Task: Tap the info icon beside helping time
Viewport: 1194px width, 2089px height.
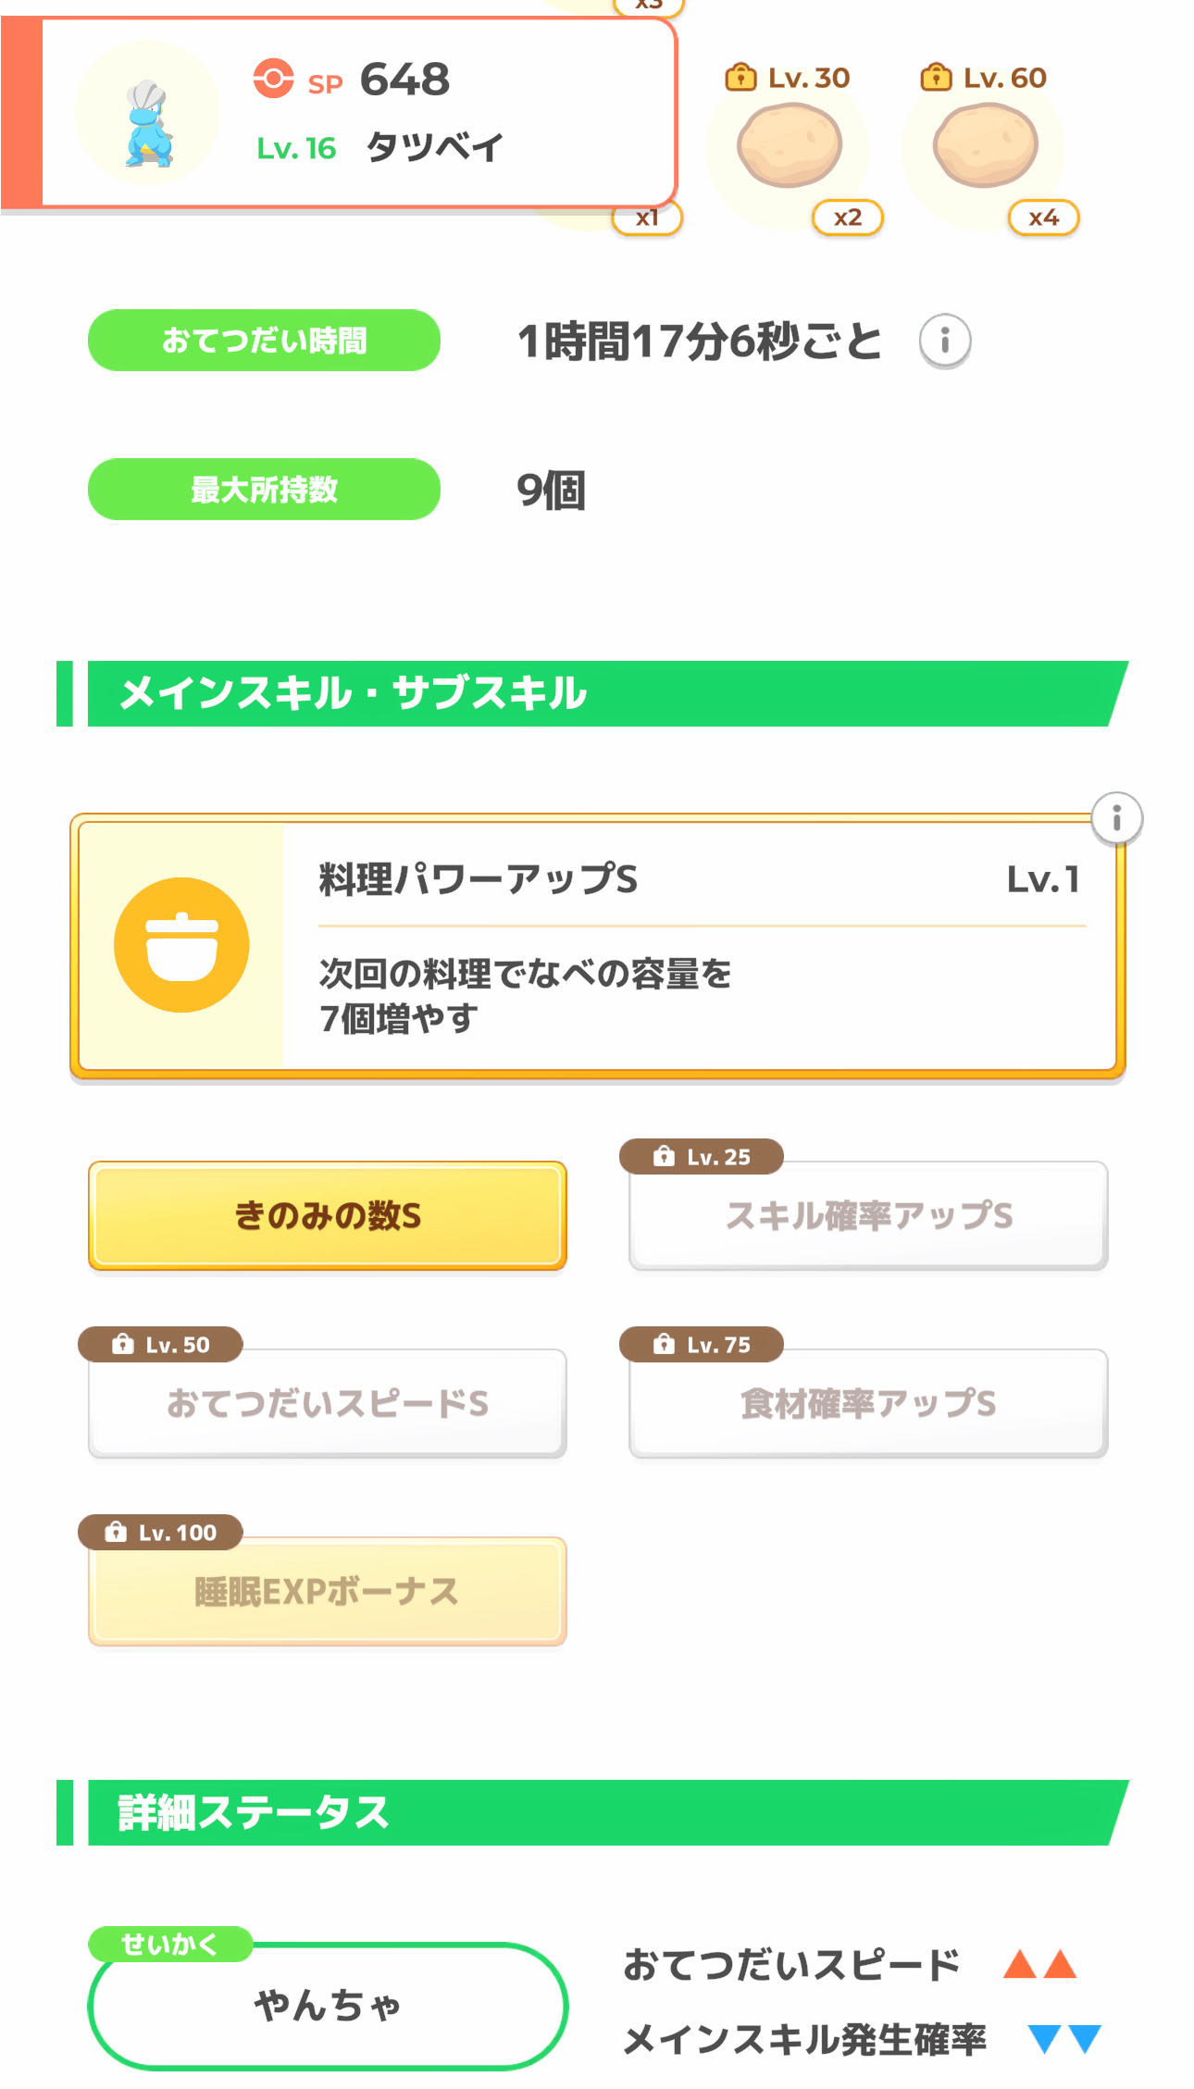Action: click(x=944, y=341)
